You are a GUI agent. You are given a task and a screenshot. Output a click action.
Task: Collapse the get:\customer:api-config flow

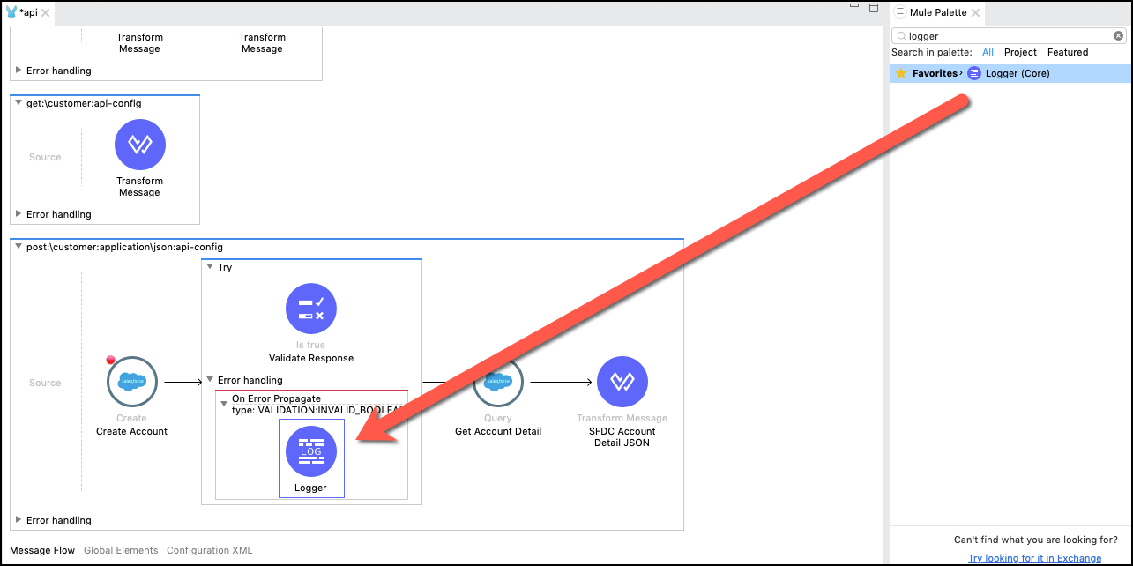19,103
